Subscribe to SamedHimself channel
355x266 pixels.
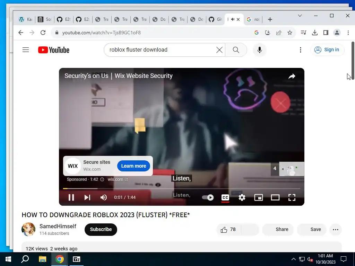(101, 229)
